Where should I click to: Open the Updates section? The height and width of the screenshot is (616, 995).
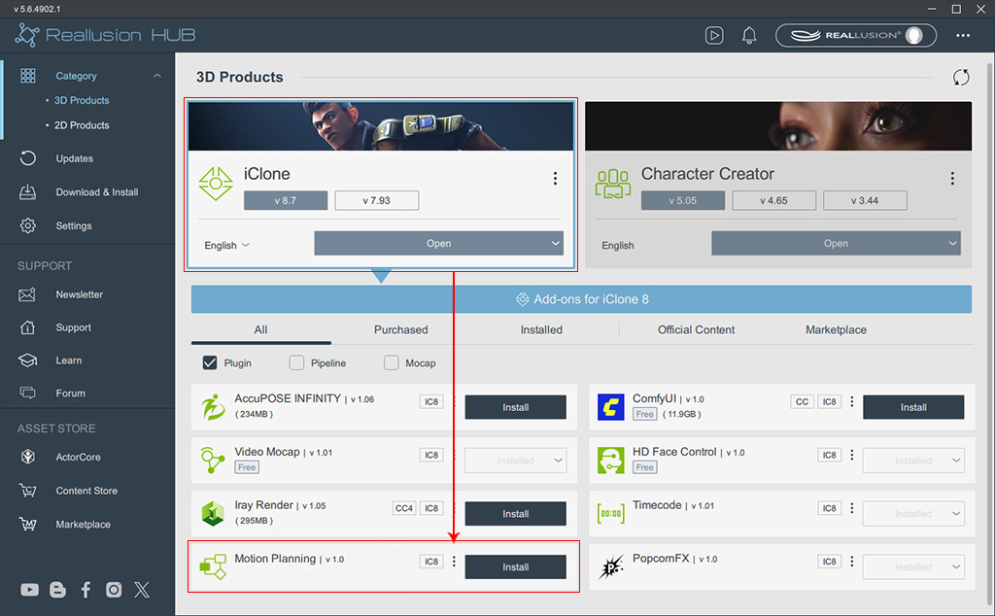74,158
